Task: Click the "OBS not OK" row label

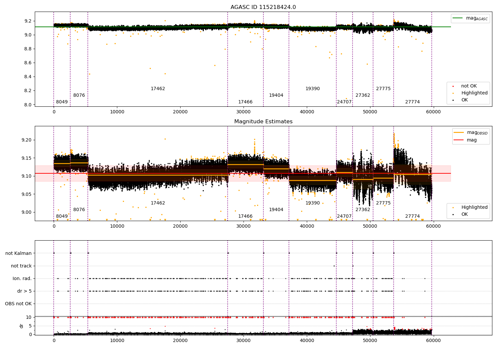Action: (18, 304)
